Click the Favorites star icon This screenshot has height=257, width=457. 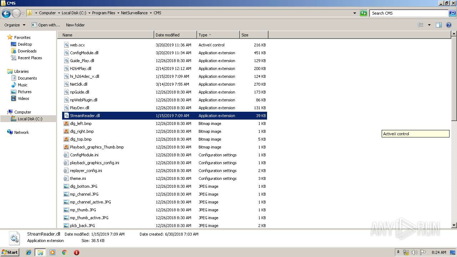10,37
